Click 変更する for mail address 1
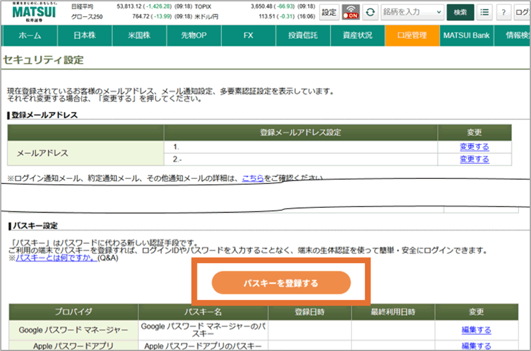Screen dimensions: 531x351 pos(474,147)
